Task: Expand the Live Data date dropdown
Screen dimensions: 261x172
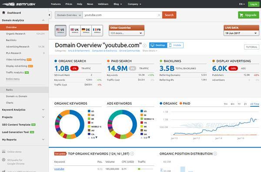Action: pyautogui.click(x=241, y=33)
